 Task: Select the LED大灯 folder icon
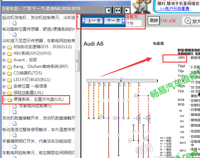(9, 80)
